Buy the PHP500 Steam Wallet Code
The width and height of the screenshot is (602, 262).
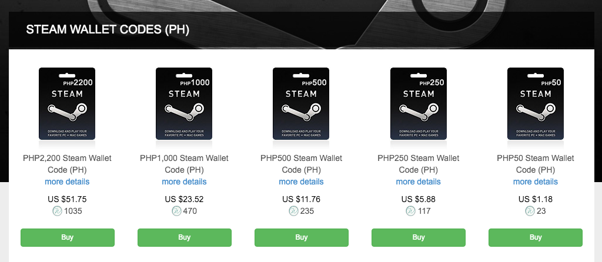302,237
